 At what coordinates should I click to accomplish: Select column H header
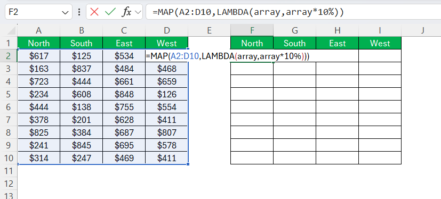pyautogui.click(x=338, y=30)
